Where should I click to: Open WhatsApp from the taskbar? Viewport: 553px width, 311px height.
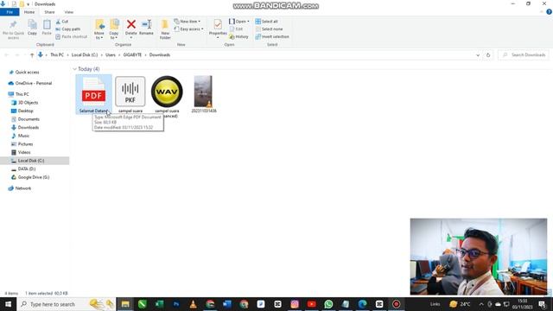click(x=328, y=304)
